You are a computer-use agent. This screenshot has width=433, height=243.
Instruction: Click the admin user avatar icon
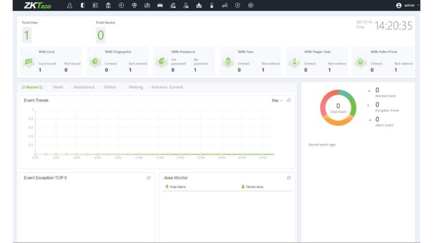(x=399, y=5)
